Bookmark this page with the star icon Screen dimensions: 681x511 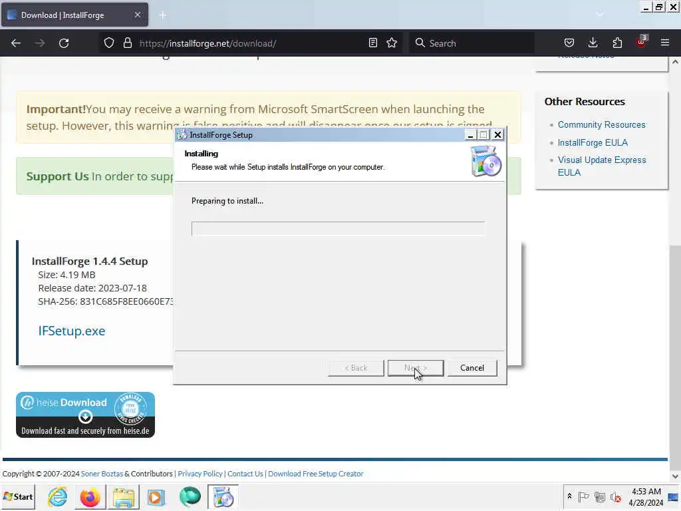pos(392,43)
